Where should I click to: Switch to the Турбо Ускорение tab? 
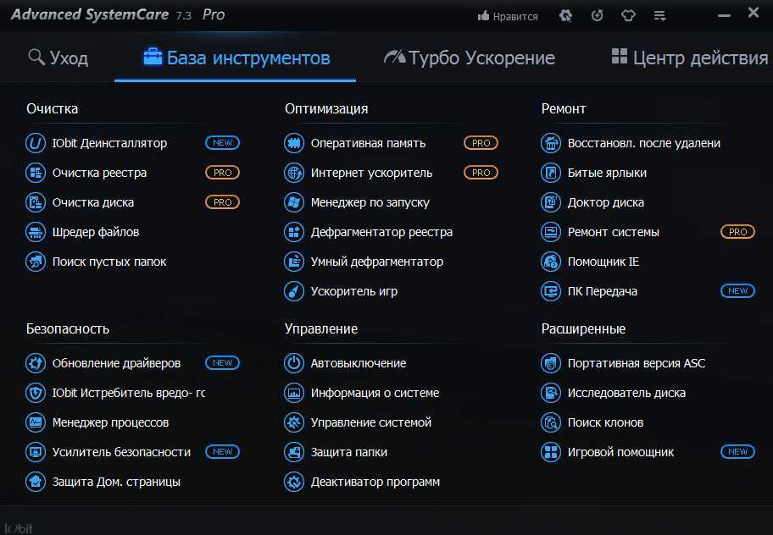[470, 58]
